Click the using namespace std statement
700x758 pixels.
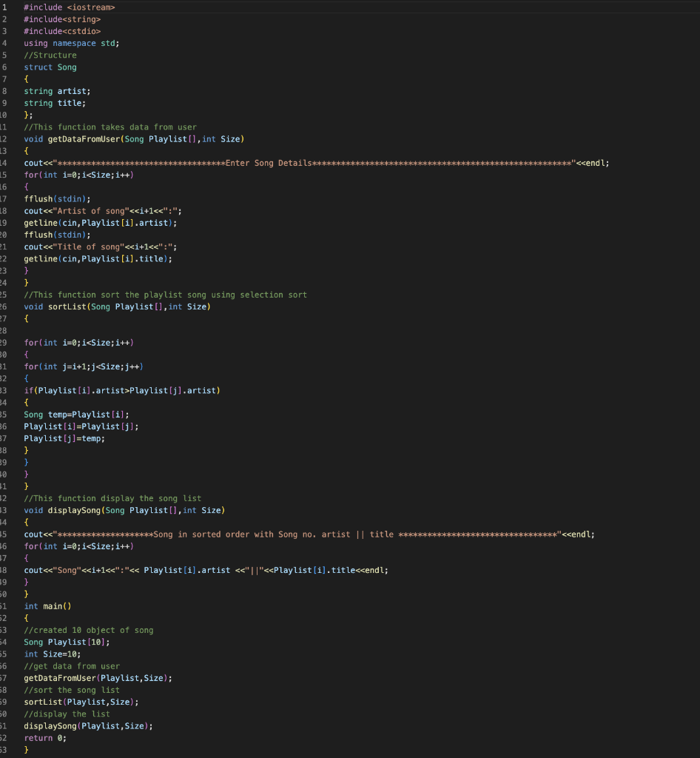click(x=69, y=43)
